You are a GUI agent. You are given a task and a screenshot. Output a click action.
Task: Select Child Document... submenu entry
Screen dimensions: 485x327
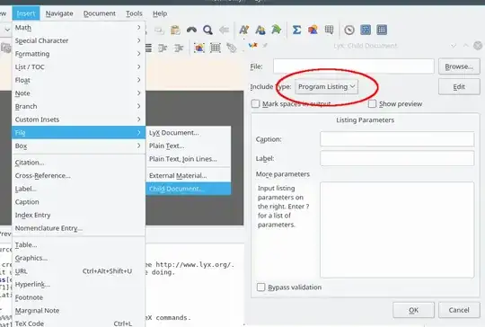click(189, 189)
